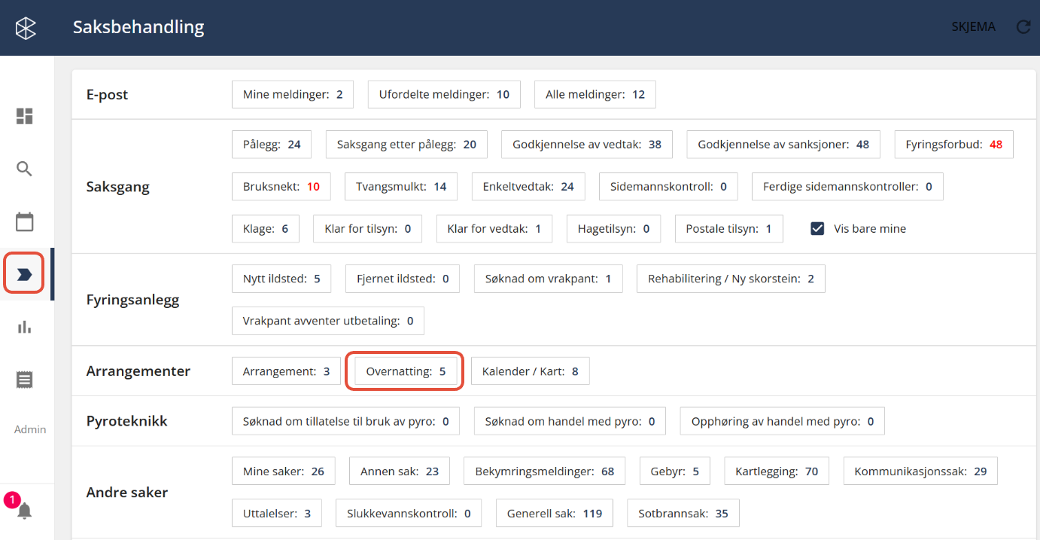1040x540 pixels.
Task: Open Kartlegging: 70
Action: 777,471
